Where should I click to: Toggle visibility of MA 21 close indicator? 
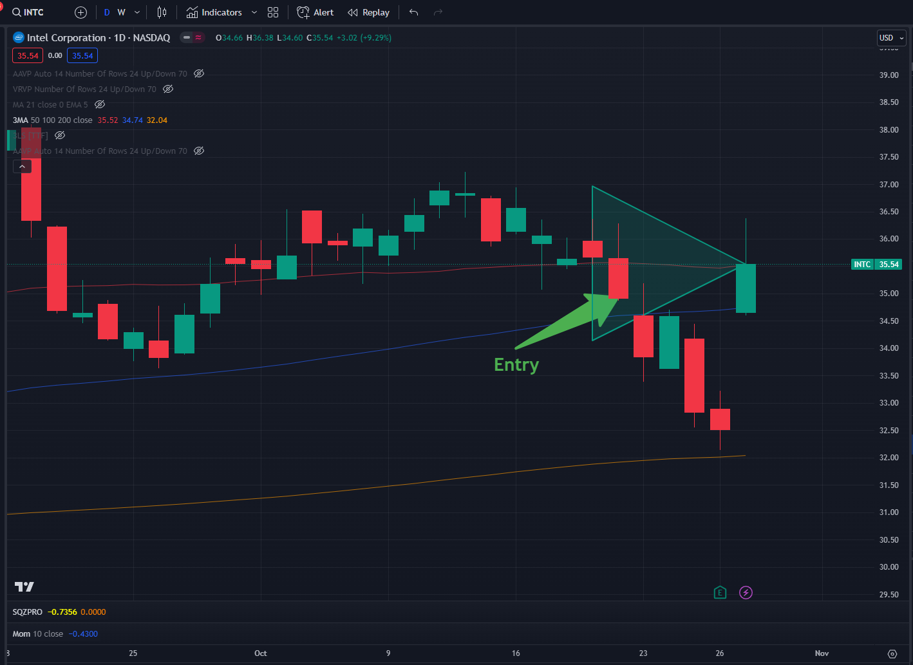tap(100, 105)
